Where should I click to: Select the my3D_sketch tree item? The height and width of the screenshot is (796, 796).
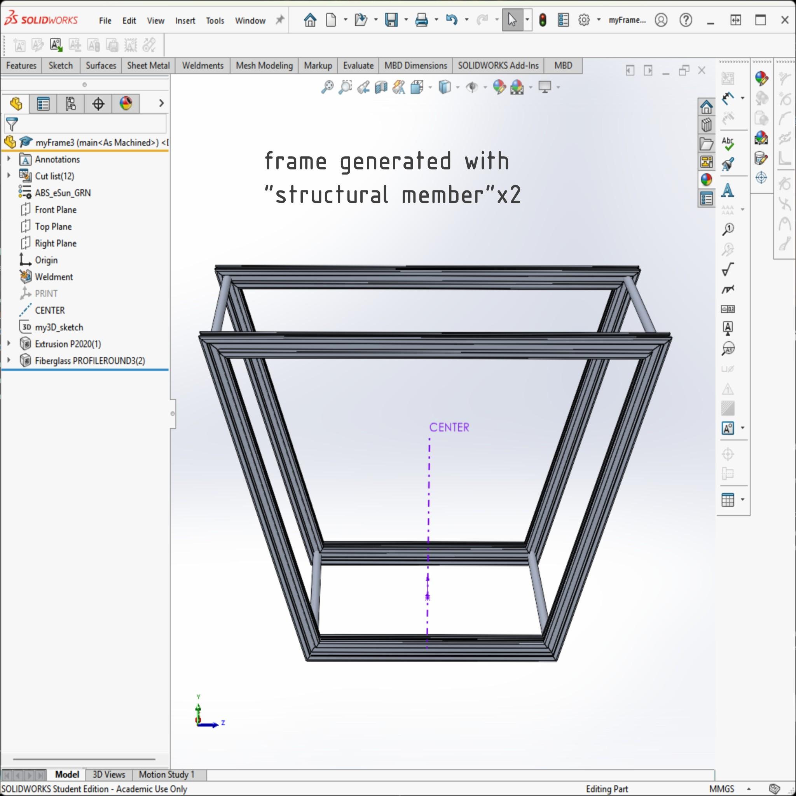(59, 327)
